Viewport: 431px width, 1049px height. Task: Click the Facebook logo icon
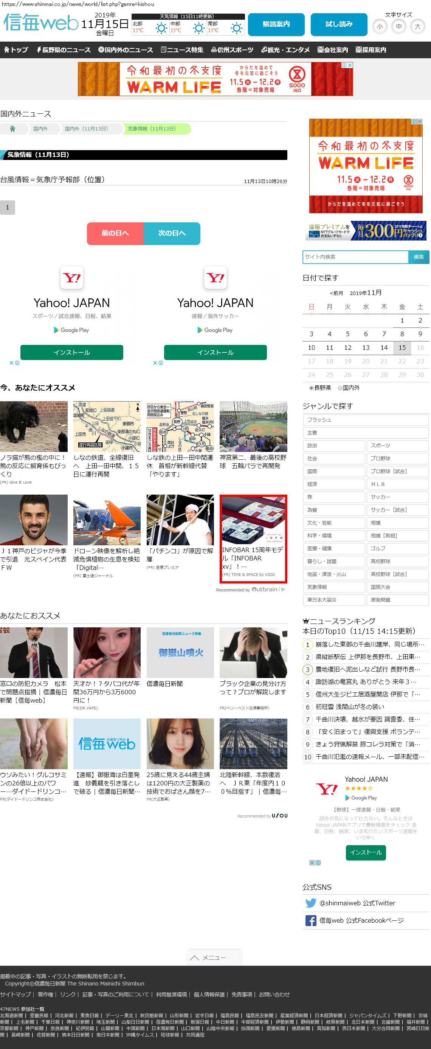[310, 920]
